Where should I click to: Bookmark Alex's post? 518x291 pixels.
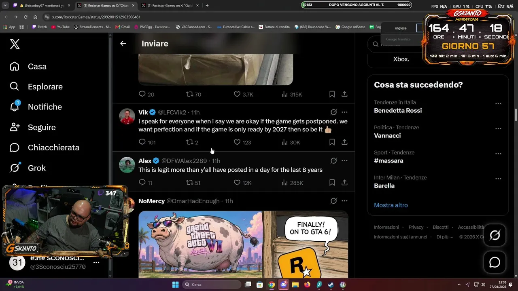332,183
